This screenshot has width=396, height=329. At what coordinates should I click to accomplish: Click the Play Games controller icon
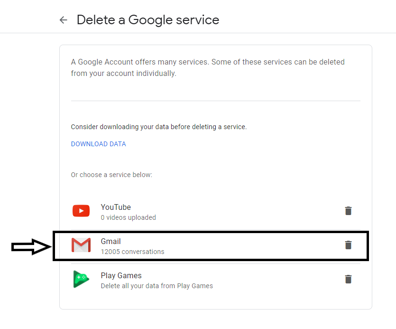pos(81,279)
